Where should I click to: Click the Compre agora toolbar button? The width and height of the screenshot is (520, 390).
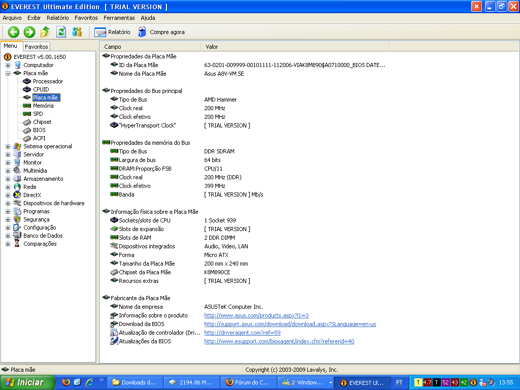tap(161, 32)
